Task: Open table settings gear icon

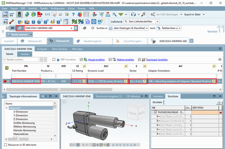Action: coord(220,60)
